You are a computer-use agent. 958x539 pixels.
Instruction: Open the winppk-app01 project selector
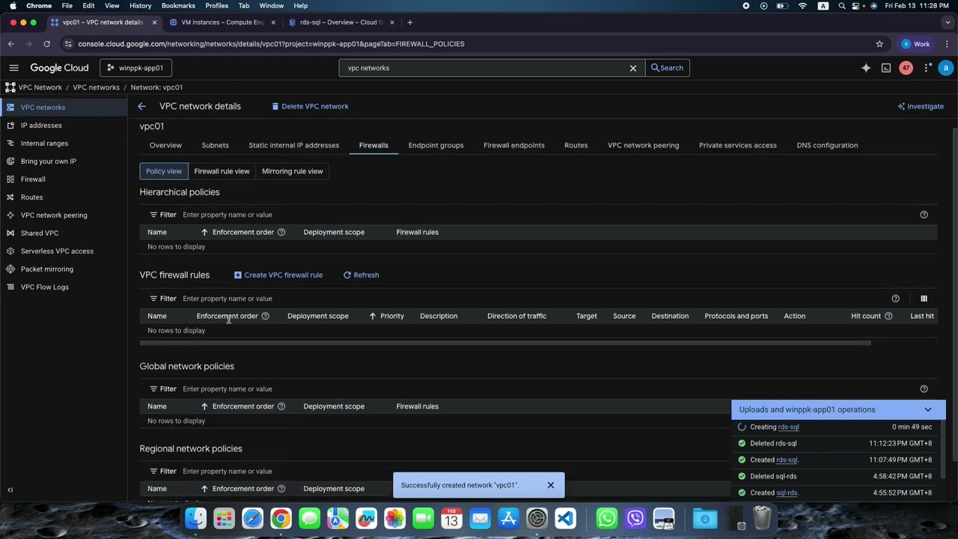[x=135, y=68]
